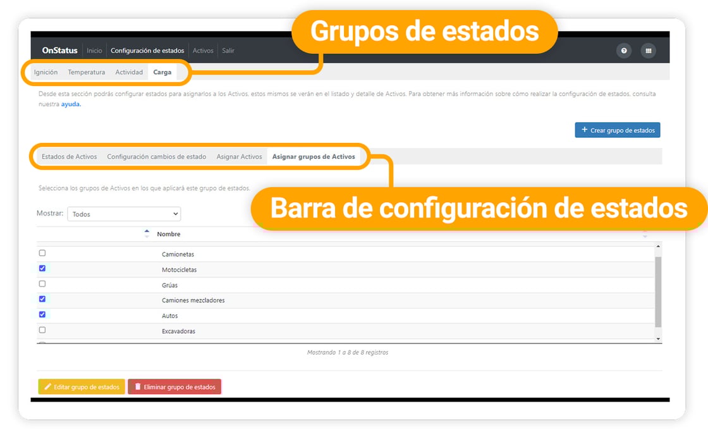
Task: Open Configuración cambios de estado tab
Action: (156, 157)
